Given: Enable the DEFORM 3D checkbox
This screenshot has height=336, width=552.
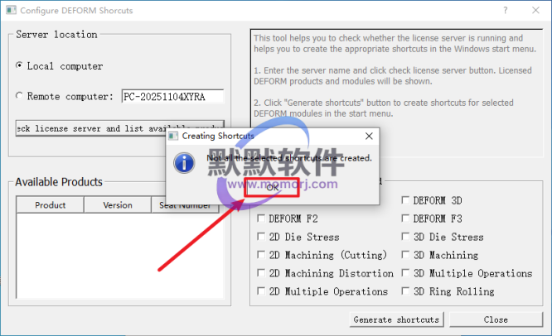Looking at the screenshot, I should 406,200.
